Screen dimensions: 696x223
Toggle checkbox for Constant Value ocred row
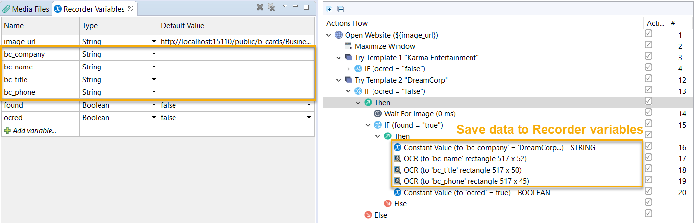[x=648, y=191]
